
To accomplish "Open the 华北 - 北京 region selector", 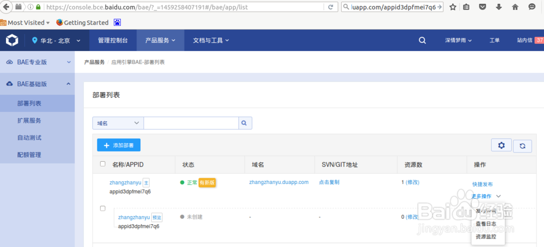I will [56, 41].
